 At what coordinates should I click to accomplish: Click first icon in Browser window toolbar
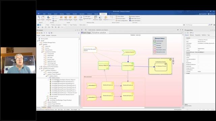(37, 33)
